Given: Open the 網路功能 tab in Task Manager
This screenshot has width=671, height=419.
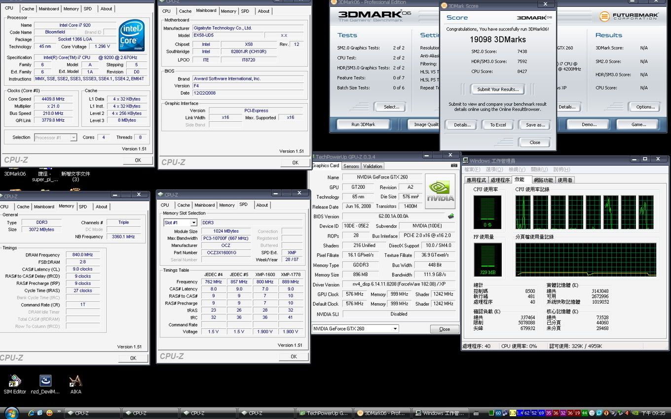Looking at the screenshot, I should (543, 180).
